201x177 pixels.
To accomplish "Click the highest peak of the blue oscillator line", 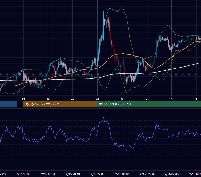I will click(103, 117).
